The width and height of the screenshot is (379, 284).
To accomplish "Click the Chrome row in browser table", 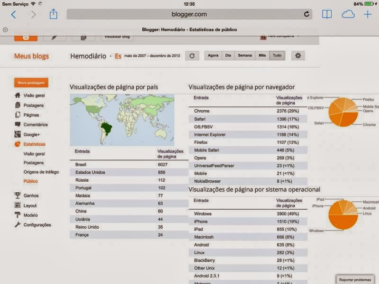I will [248, 111].
